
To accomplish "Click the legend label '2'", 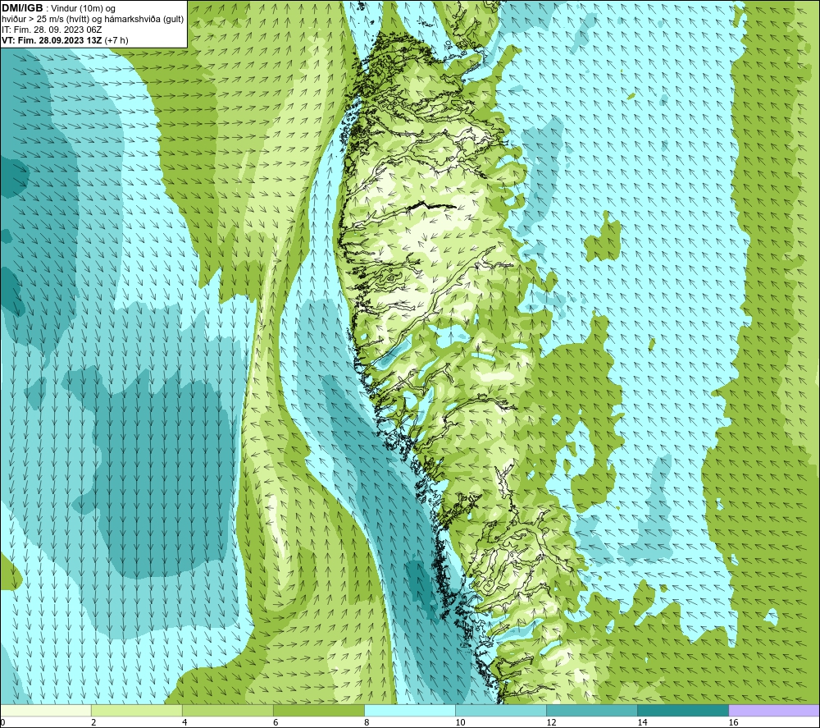I will [93, 723].
